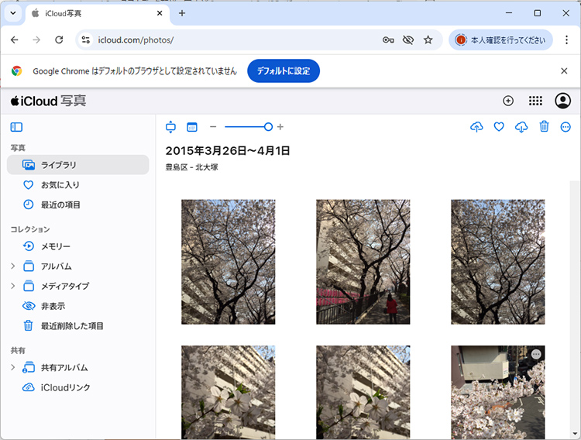Go back with browser back arrow
This screenshot has width=581, height=440.
click(x=15, y=40)
